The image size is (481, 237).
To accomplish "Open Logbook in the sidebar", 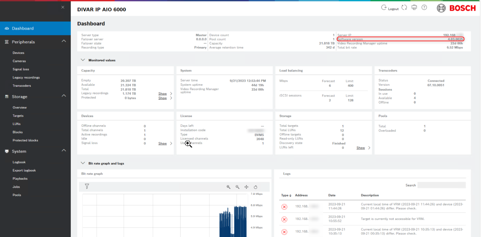I will 19,162.
